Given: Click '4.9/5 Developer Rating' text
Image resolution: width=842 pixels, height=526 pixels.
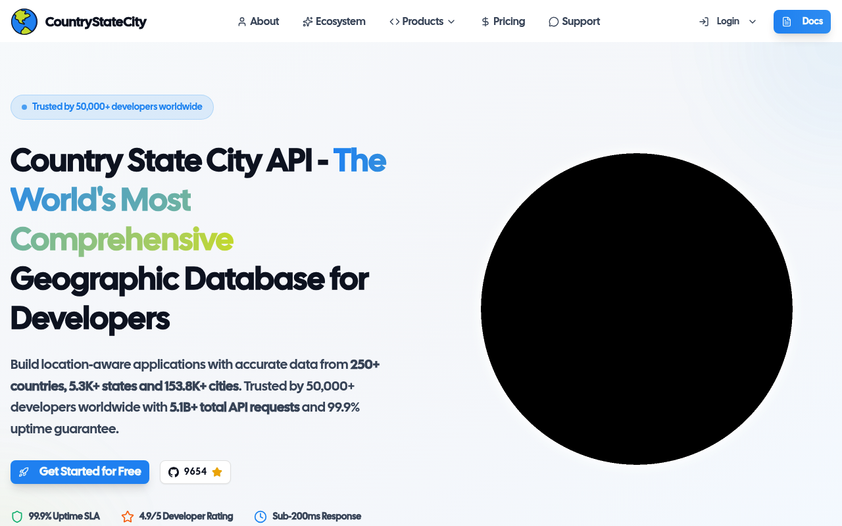Looking at the screenshot, I should 186,517.
